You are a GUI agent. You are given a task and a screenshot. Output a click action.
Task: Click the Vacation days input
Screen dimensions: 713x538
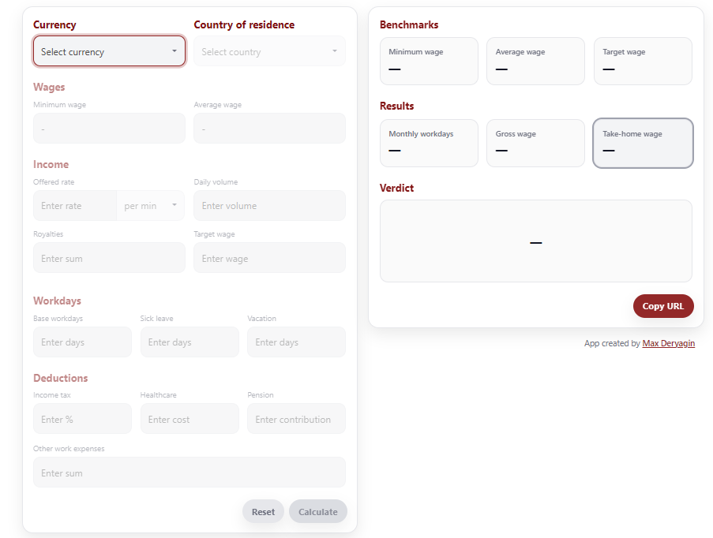(x=296, y=342)
